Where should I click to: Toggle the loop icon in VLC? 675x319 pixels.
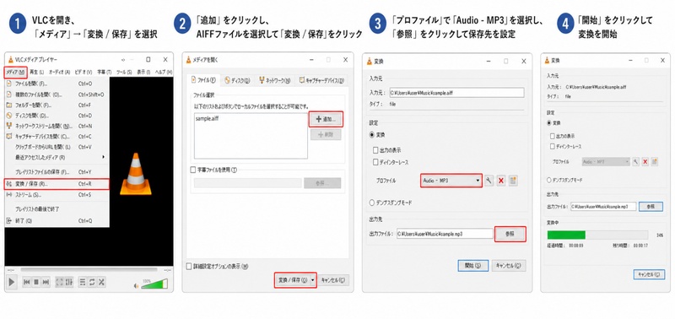click(92, 283)
